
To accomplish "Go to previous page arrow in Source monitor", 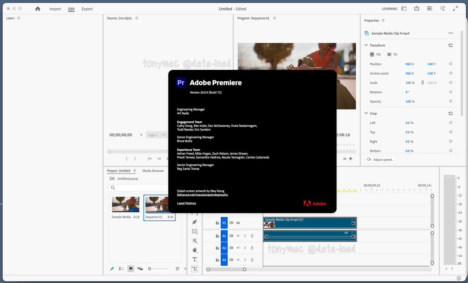I will tap(141, 135).
